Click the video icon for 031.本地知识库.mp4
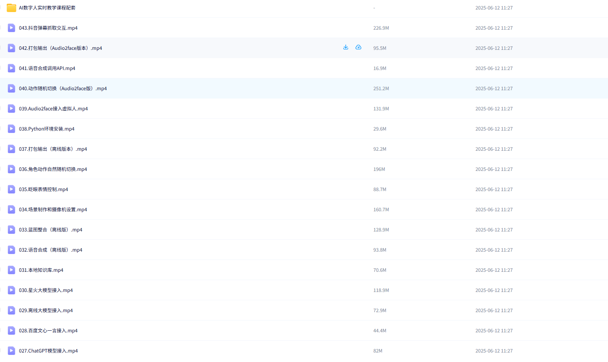This screenshot has width=608, height=362. pos(11,270)
